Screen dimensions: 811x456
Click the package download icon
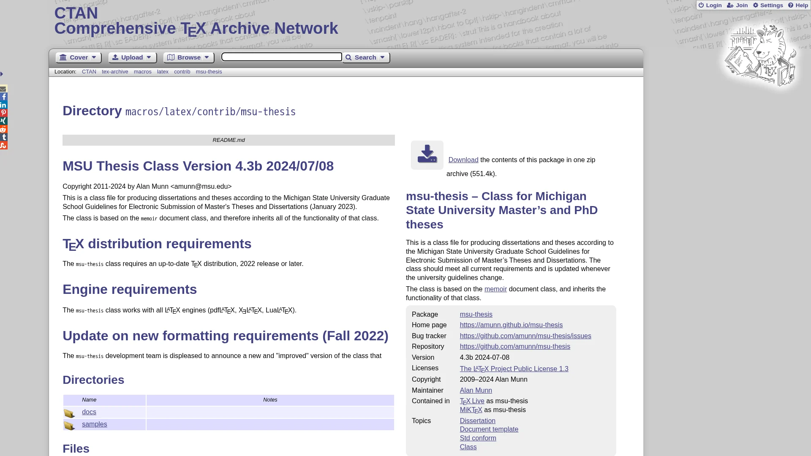tap(427, 155)
